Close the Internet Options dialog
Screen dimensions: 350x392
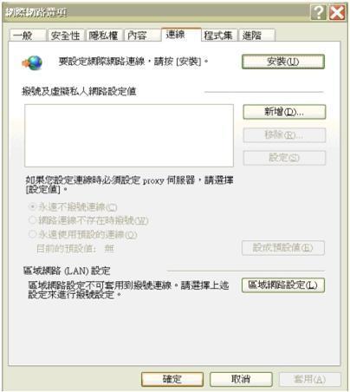click(337, 13)
